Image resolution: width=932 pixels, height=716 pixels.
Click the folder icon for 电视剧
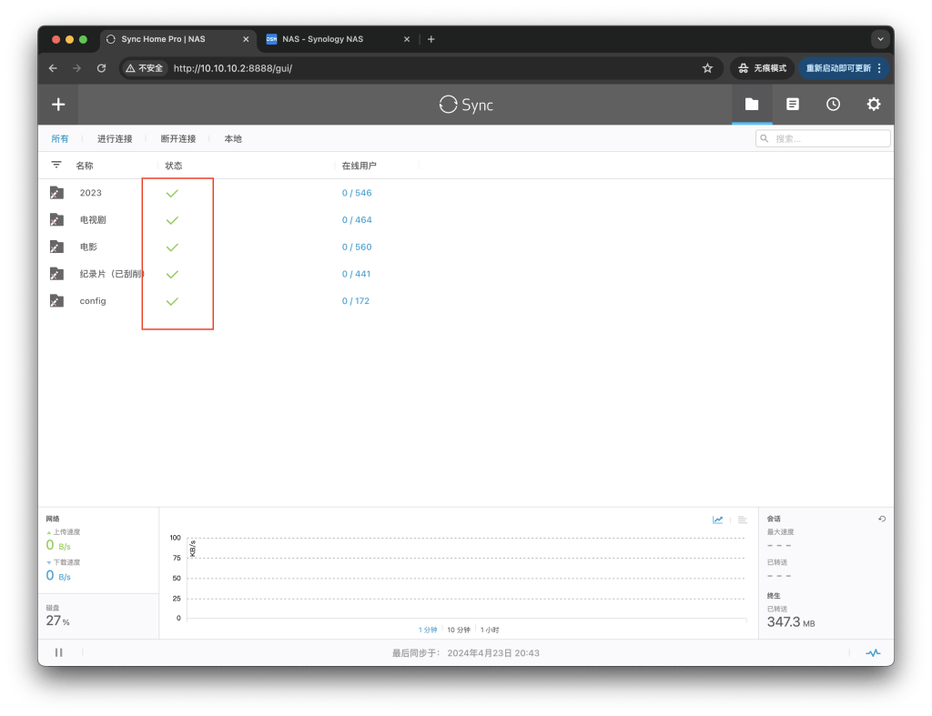(56, 220)
